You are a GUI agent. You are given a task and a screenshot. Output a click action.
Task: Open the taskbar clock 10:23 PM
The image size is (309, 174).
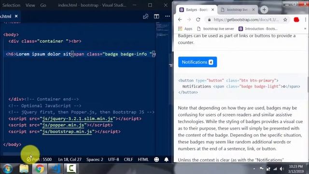tap(296, 169)
